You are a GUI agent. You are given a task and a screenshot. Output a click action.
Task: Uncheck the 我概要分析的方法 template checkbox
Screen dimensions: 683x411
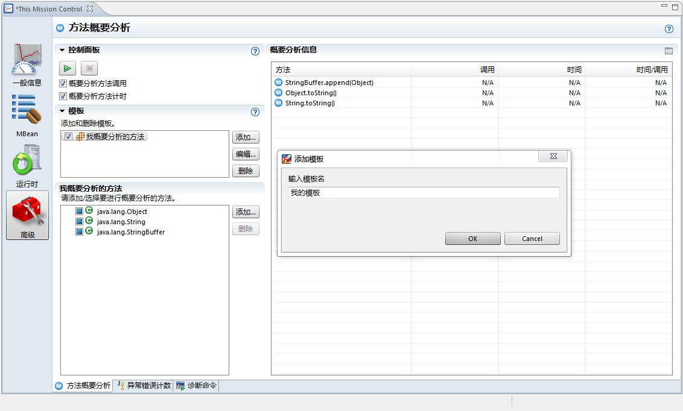69,137
